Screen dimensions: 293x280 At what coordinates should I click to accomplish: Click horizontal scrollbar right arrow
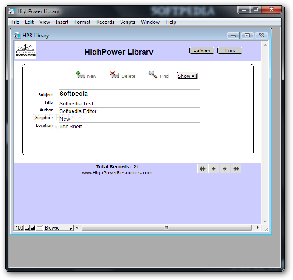[258, 227]
